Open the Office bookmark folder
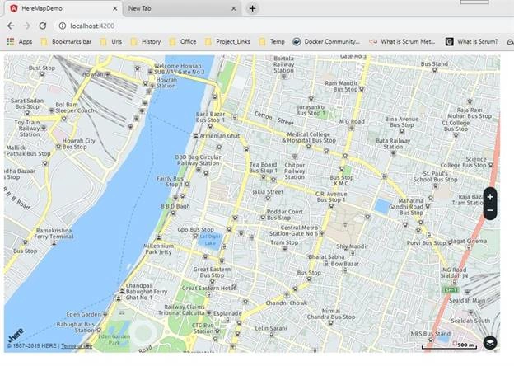 click(x=183, y=42)
